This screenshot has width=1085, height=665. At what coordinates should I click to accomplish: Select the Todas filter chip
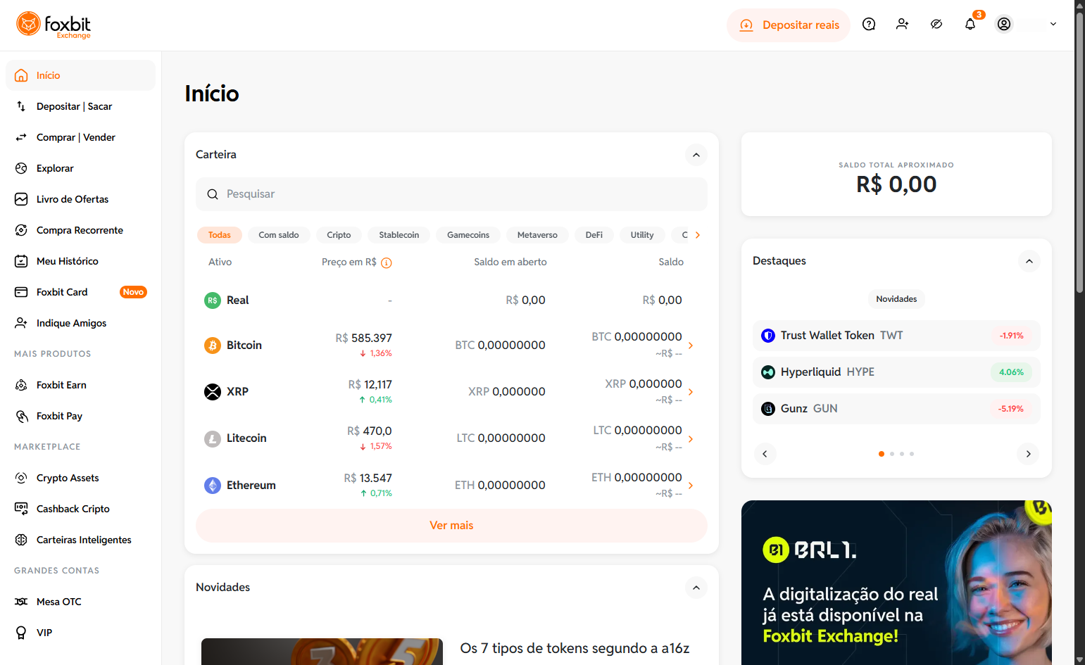click(220, 235)
